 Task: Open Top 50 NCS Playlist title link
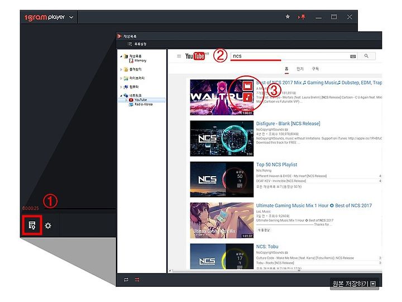point(276,164)
